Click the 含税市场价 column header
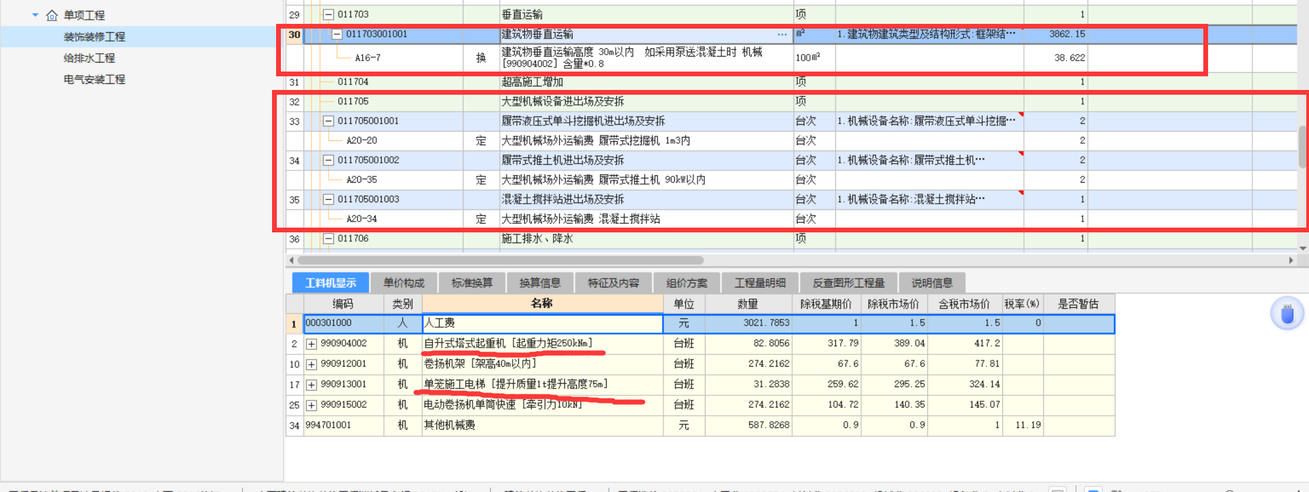 pyautogui.click(x=964, y=303)
